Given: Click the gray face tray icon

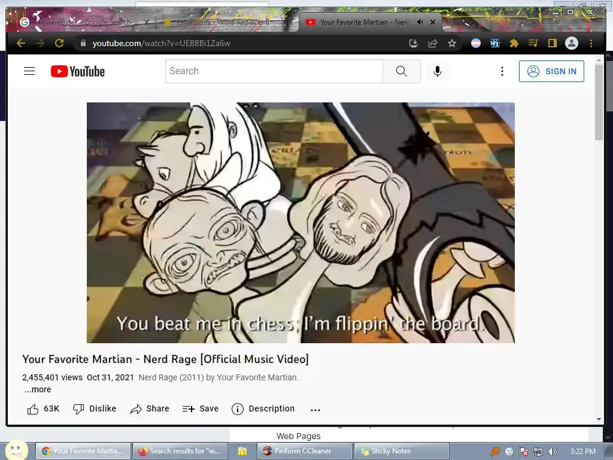Looking at the screenshot, I should pos(509,452).
